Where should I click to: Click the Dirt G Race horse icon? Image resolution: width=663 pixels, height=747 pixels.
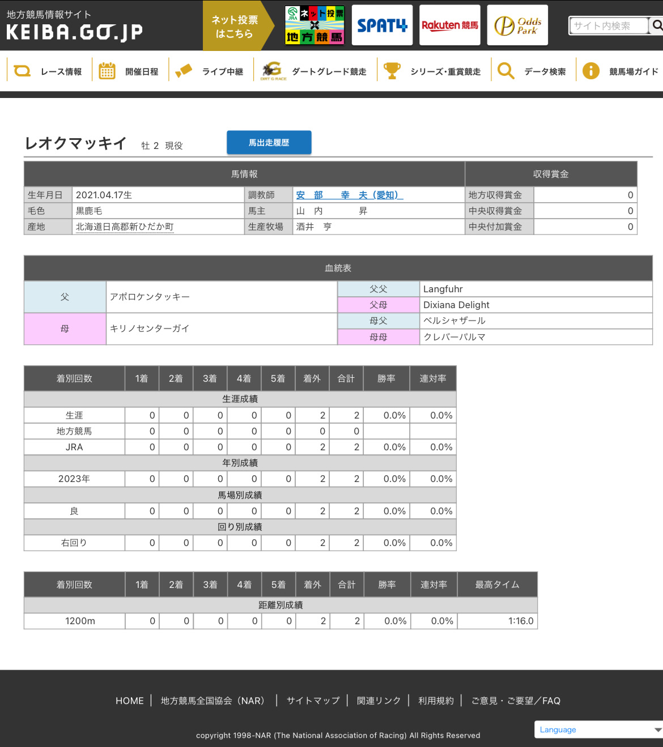pos(273,71)
